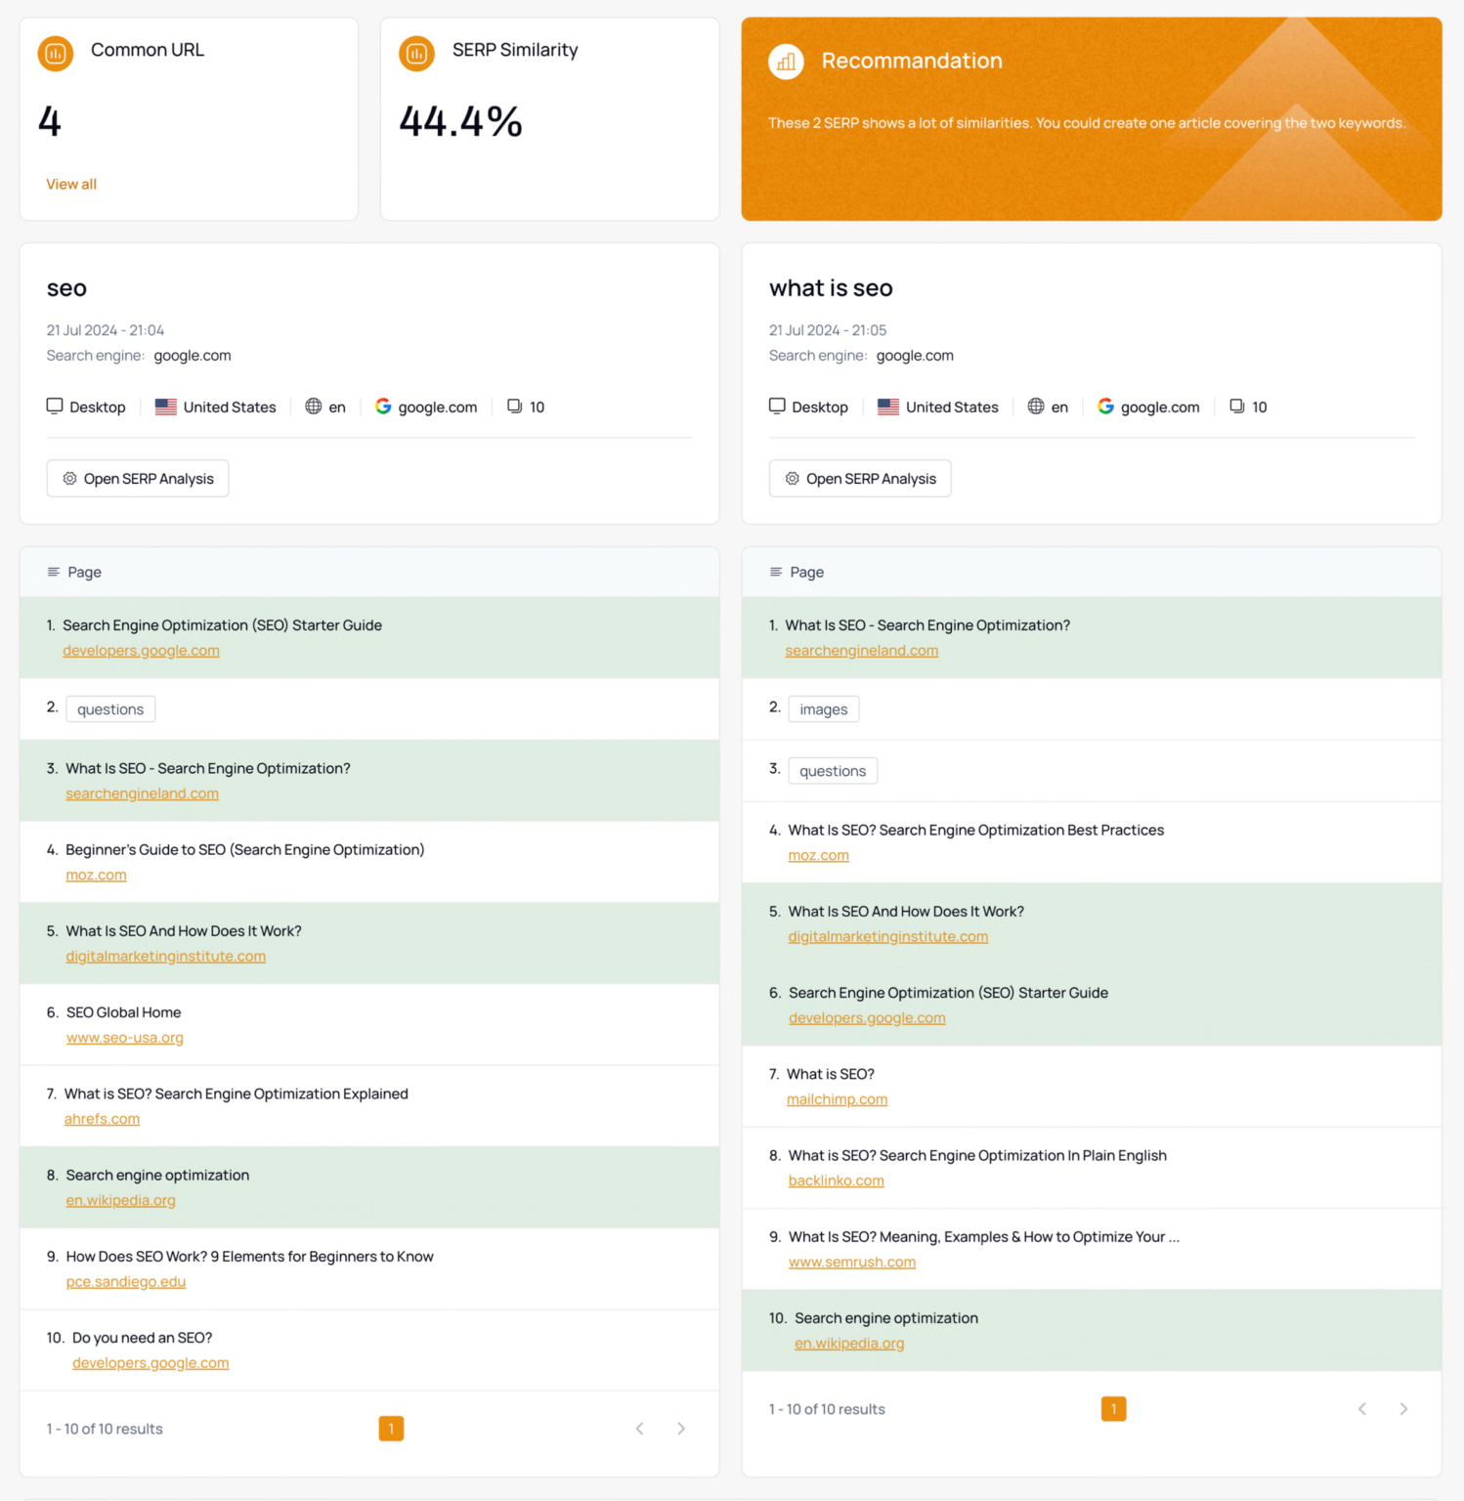The width and height of the screenshot is (1464, 1501).
Task: Click the Recommandation bar-chart icon
Action: [786, 61]
